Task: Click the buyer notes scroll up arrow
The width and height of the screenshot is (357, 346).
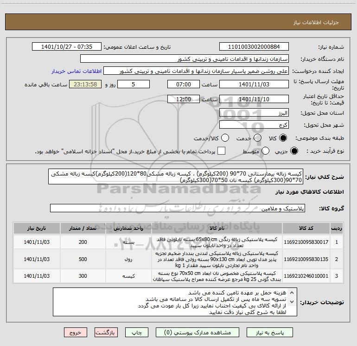Action: click(x=292, y=293)
